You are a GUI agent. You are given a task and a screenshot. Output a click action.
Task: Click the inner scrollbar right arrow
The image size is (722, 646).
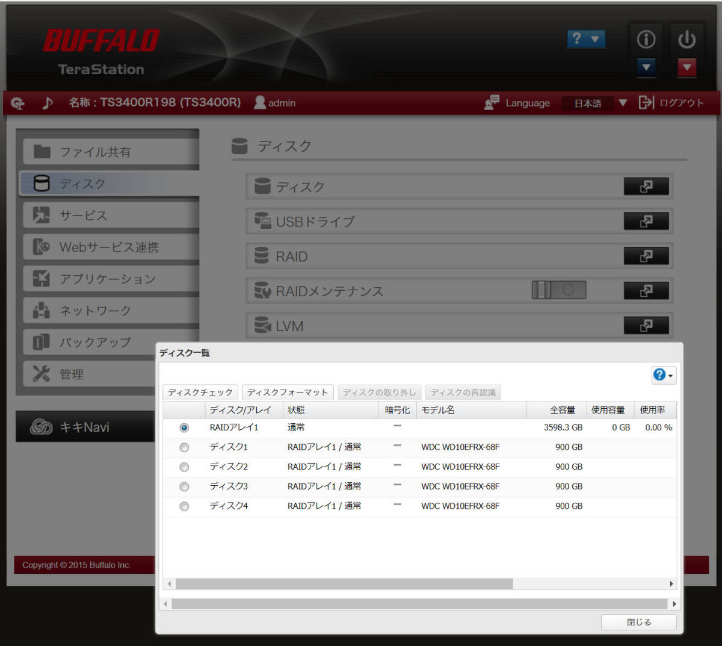click(671, 584)
